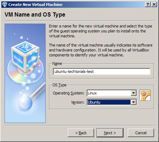Click the Ubuntu OS type icon
The height and width of the screenshot is (142, 159).
[x=145, y=95]
